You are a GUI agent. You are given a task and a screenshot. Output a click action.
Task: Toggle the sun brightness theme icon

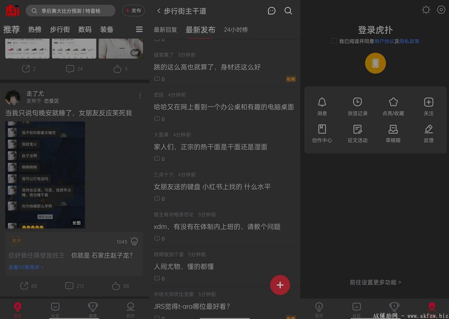[x=426, y=10]
